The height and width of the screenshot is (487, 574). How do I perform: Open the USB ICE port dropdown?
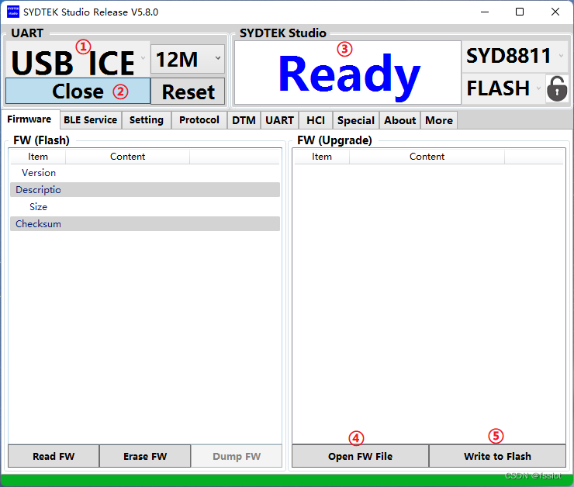pos(78,60)
